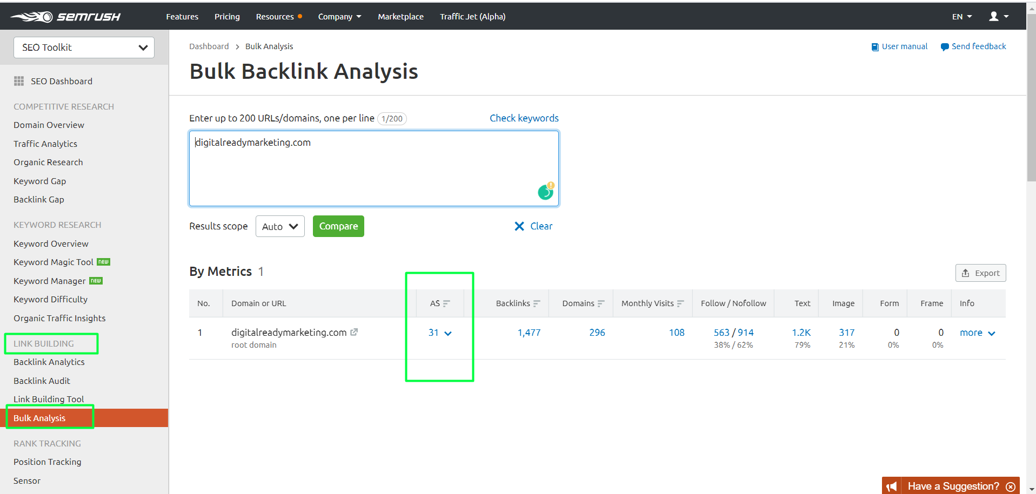Sort by Backlinks column icon
The height and width of the screenshot is (494, 1036).
[x=537, y=304]
